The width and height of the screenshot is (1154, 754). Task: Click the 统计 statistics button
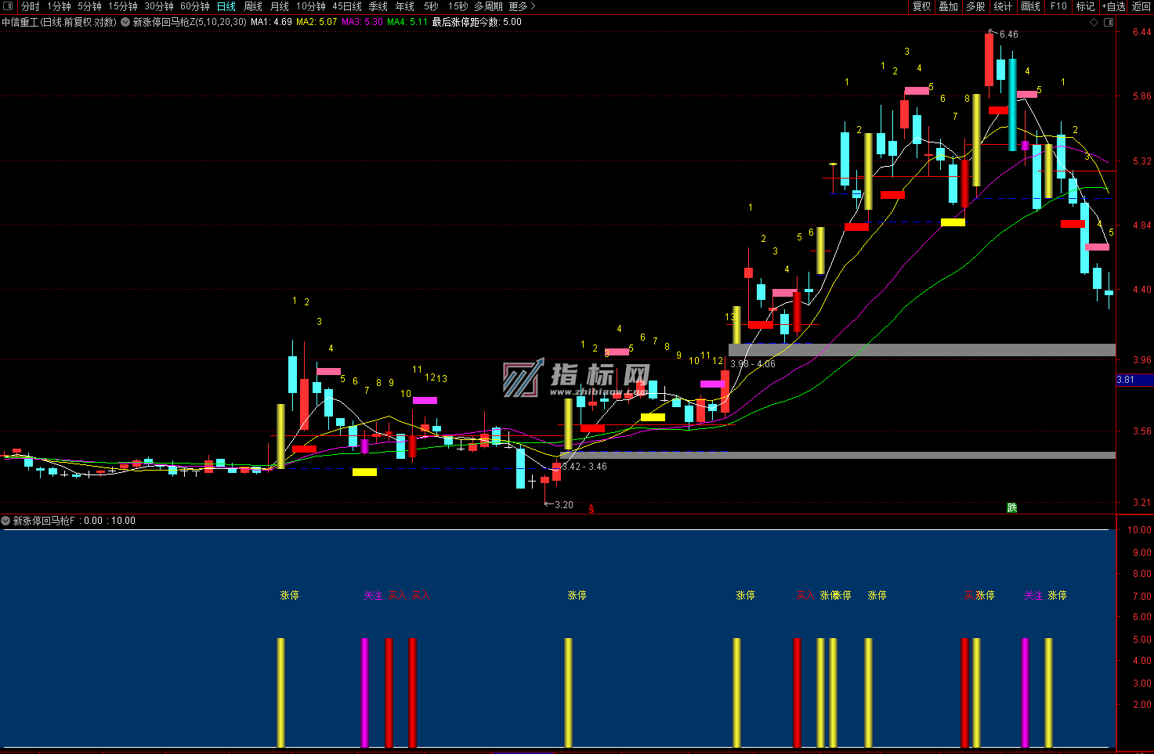(x=1003, y=6)
